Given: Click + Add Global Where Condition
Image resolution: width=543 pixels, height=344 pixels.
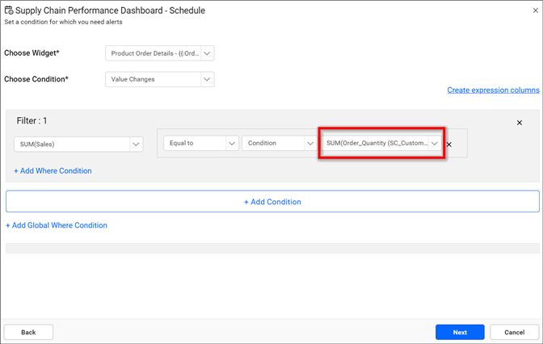Looking at the screenshot, I should click(57, 225).
